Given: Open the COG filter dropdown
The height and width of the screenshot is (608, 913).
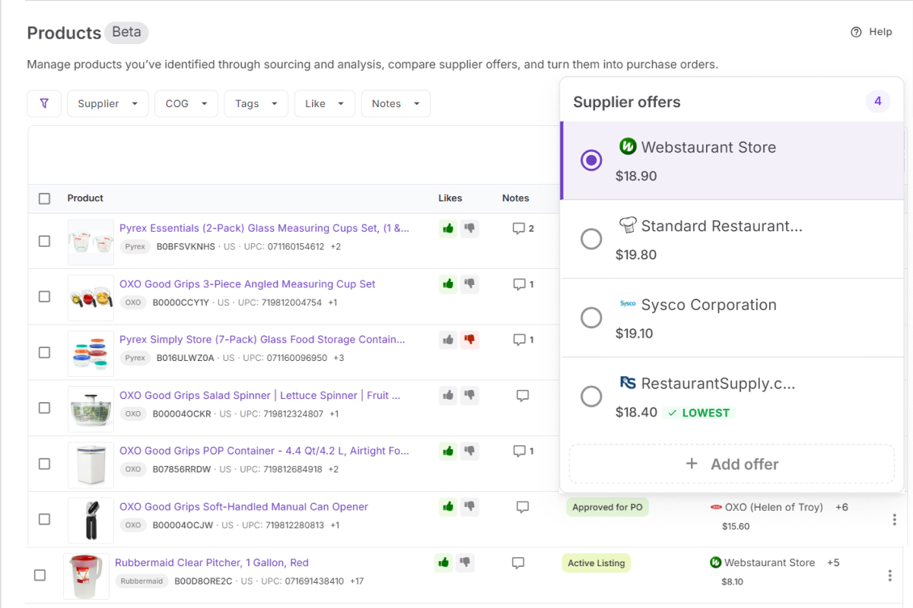Looking at the screenshot, I should point(186,103).
